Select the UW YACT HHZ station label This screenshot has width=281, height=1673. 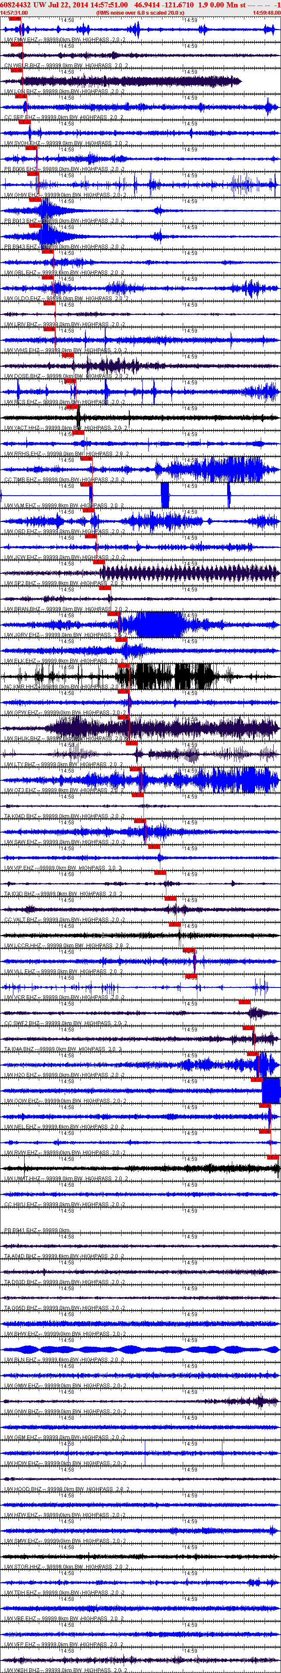pos(66,428)
